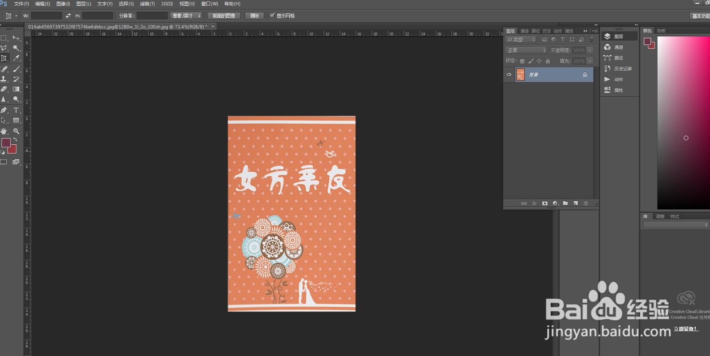Screen dimensions: 710x356
Task: Toggle type layer filter
Action: point(563,40)
